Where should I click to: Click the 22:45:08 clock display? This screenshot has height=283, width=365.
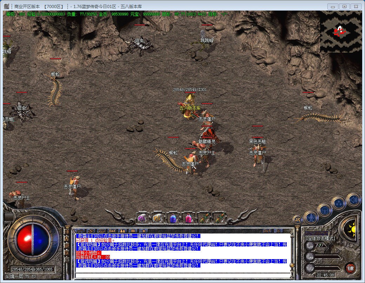point(325,275)
